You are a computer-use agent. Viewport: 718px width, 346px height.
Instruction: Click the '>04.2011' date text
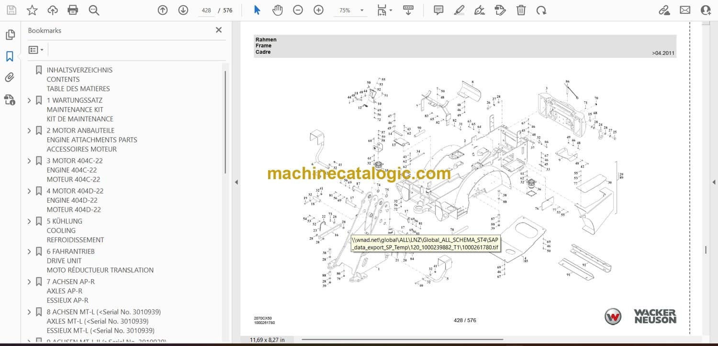click(663, 53)
